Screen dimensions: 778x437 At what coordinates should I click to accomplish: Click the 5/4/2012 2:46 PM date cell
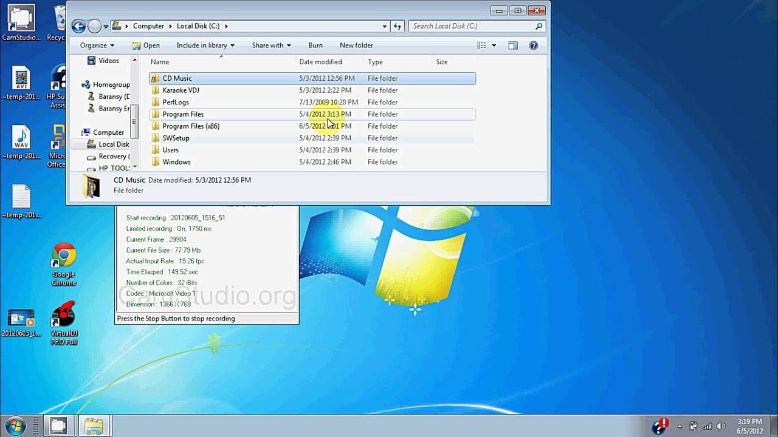(x=325, y=162)
